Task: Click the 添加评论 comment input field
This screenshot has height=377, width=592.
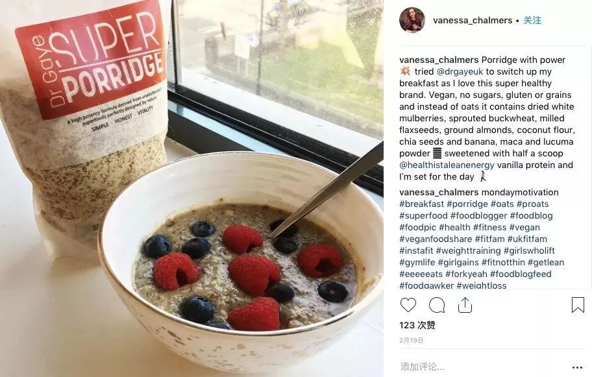Action: [483, 367]
